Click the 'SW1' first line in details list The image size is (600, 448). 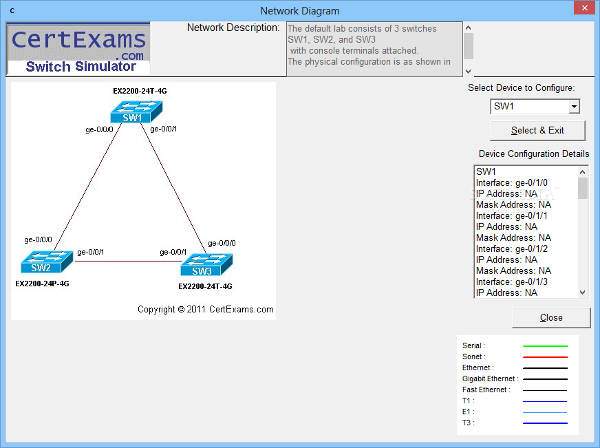click(486, 172)
